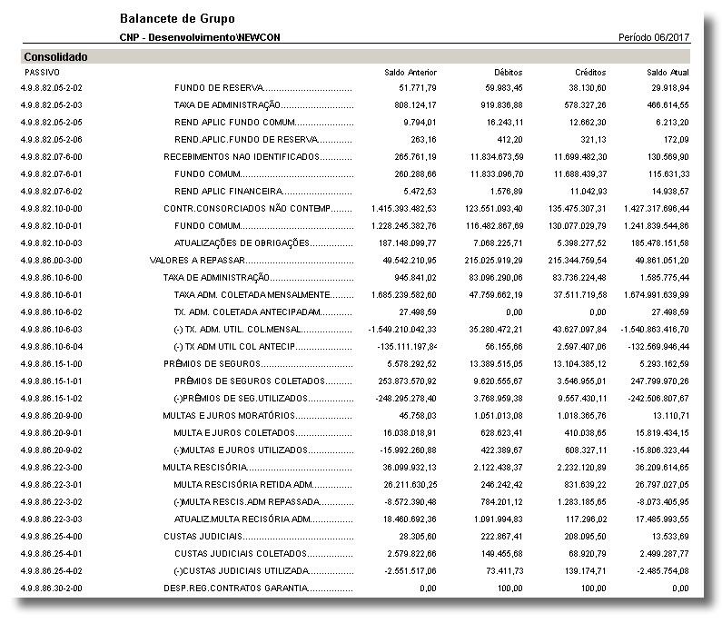The image size is (722, 643).
Task: Select MULTA RESCISÓRIA RETIDA ADM row label
Action: point(243,485)
